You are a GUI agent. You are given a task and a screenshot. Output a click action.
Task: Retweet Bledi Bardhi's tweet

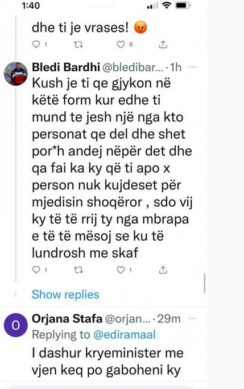click(x=78, y=270)
